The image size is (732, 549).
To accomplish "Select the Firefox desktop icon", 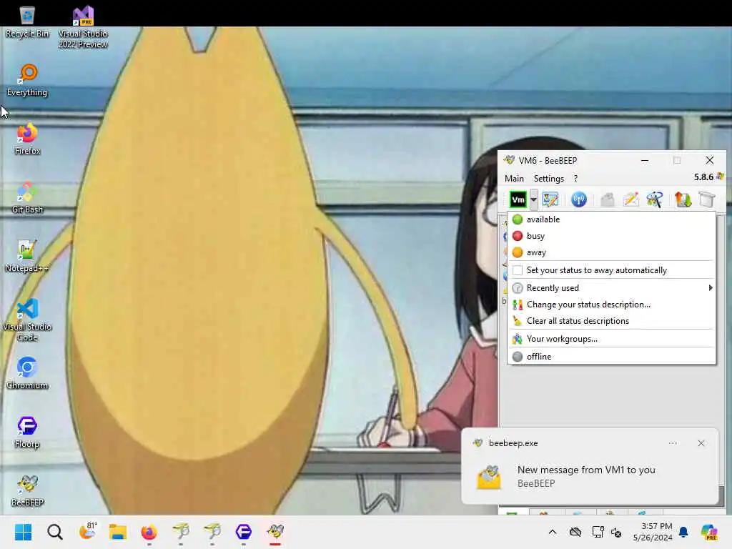I will pos(27,139).
